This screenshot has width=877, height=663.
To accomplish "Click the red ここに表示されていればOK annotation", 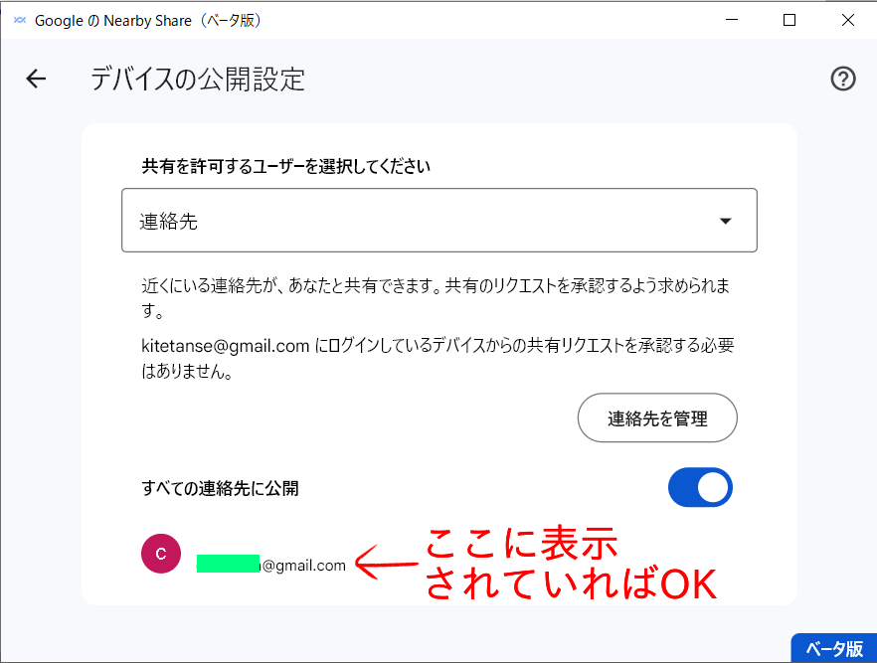I will (x=571, y=564).
